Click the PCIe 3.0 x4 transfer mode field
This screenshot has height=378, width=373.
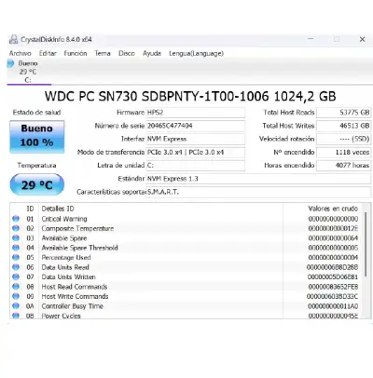(195, 152)
